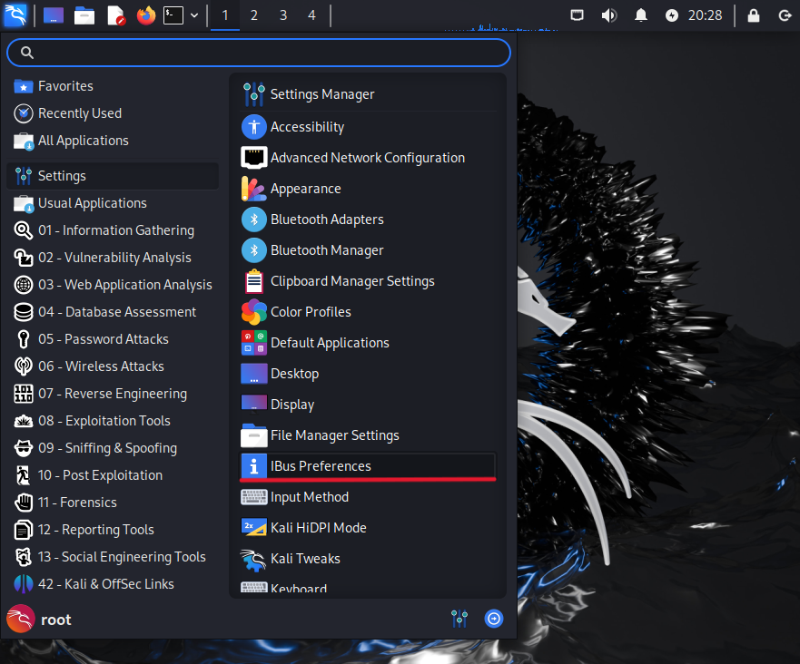This screenshot has height=664, width=800.
Task: Focus the application menu search field
Action: [259, 53]
